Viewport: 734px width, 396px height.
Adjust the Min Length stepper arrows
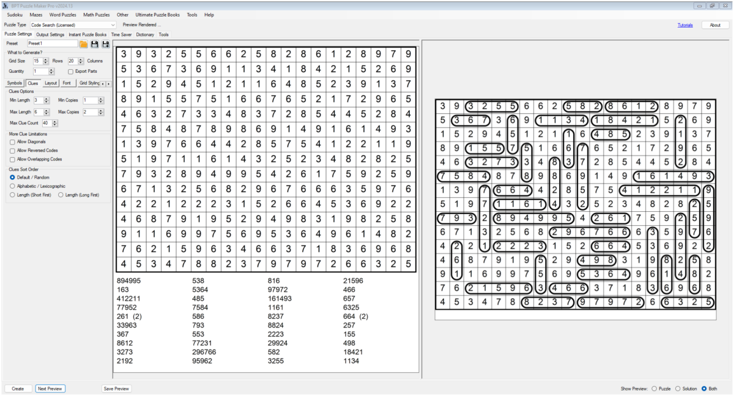pos(46,100)
